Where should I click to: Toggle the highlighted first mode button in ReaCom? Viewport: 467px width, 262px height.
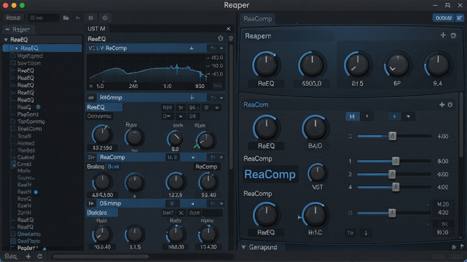click(x=353, y=116)
